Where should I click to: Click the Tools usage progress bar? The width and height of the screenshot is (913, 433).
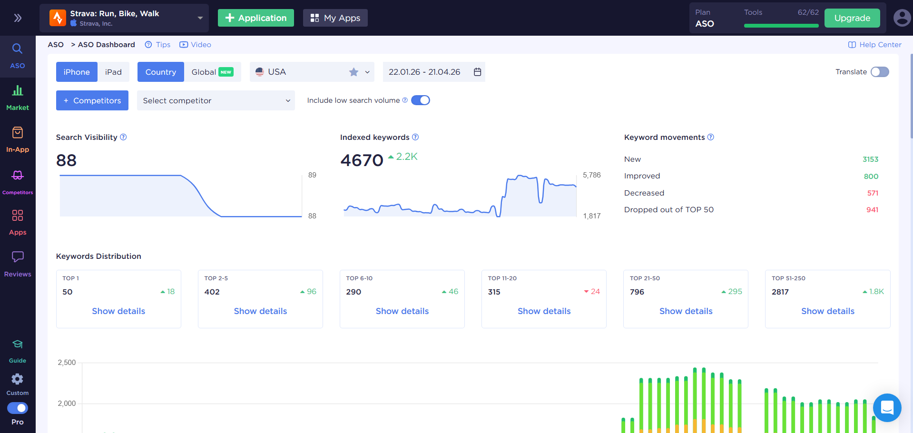pos(781,26)
